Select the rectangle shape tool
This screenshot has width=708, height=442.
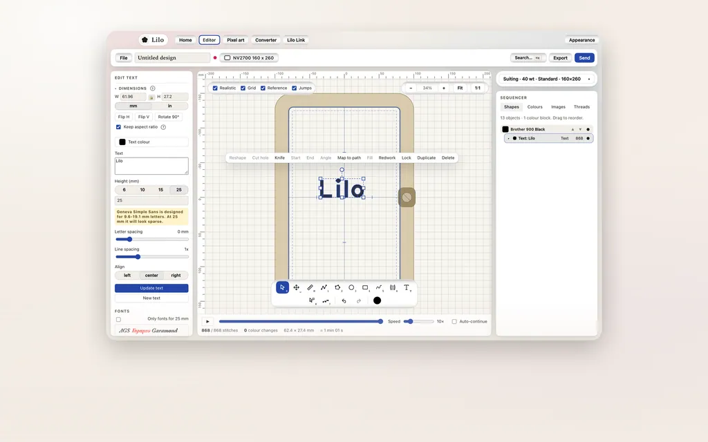[365, 287]
